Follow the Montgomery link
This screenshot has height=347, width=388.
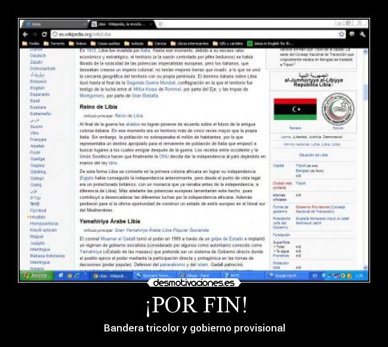[92, 96]
